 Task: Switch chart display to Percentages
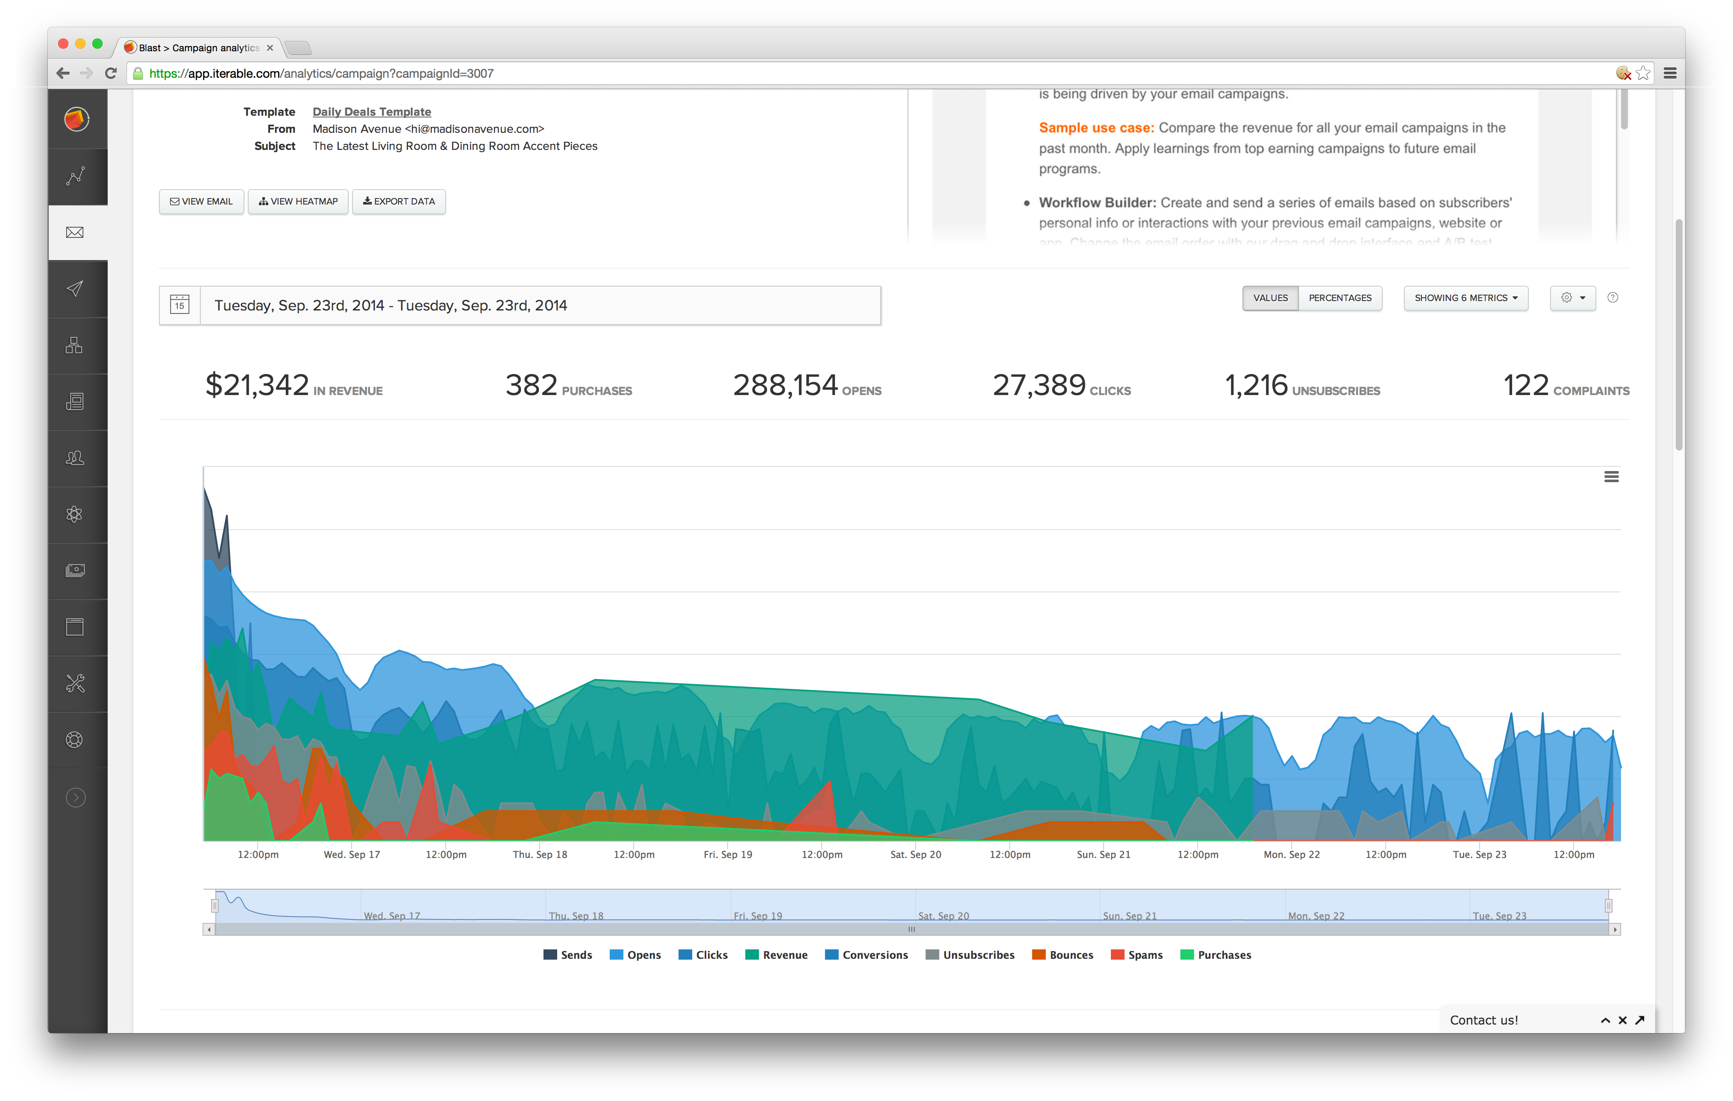pyautogui.click(x=1339, y=298)
